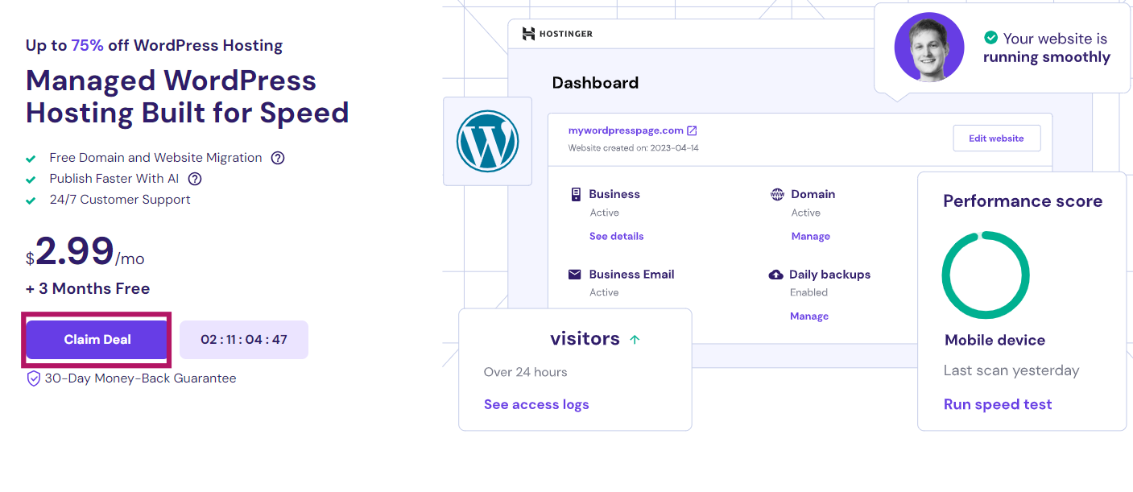1133x492 pixels.
Task: Open help tooltip beside Publish Faster With AI
Action: point(194,179)
